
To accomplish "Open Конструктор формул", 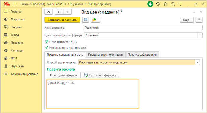I will (64, 75).
